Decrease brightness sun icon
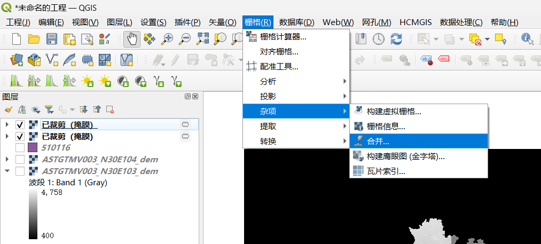The width and height of the screenshot is (541, 244). coord(105,81)
